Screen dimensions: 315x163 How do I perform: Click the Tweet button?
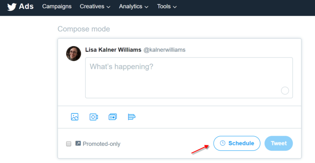(x=278, y=143)
